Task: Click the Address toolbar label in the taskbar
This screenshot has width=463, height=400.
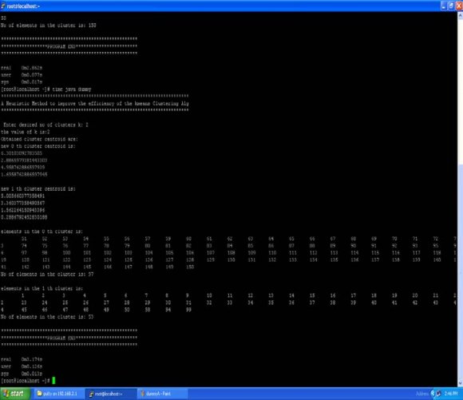Action: [422, 394]
